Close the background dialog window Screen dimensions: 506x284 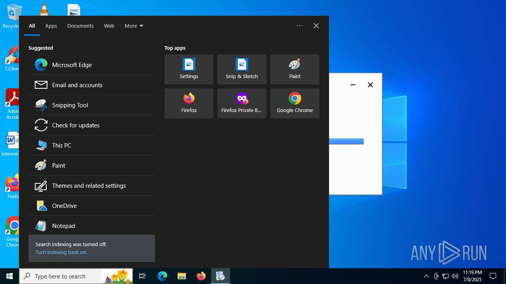370,85
